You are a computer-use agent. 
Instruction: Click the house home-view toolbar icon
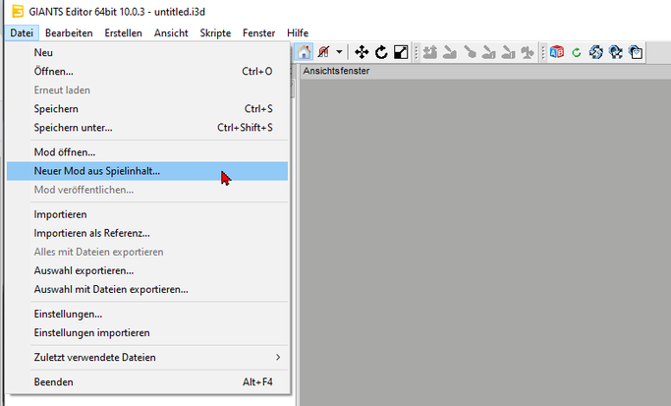304,52
